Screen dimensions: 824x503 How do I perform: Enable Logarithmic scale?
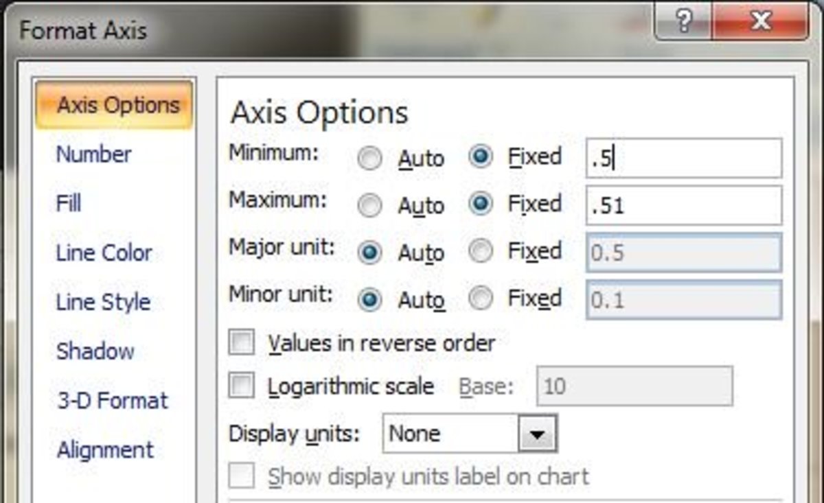241,386
